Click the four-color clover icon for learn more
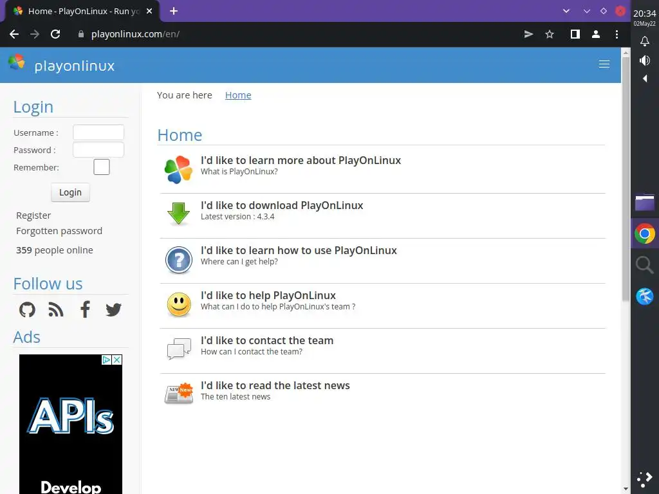This screenshot has height=494, width=659. point(179,170)
